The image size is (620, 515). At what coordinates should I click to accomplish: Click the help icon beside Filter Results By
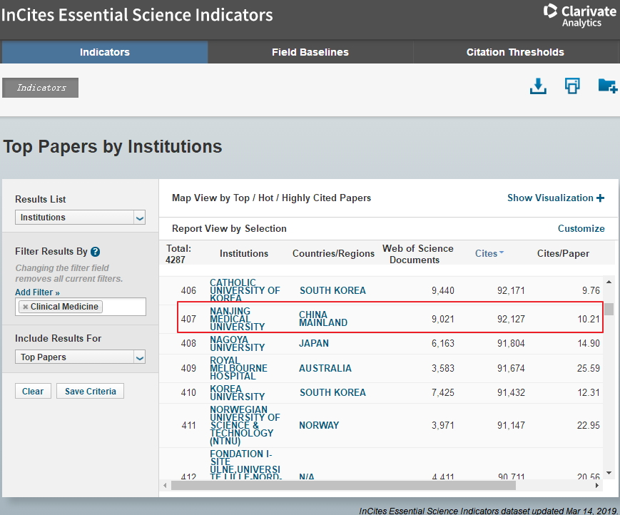click(95, 252)
